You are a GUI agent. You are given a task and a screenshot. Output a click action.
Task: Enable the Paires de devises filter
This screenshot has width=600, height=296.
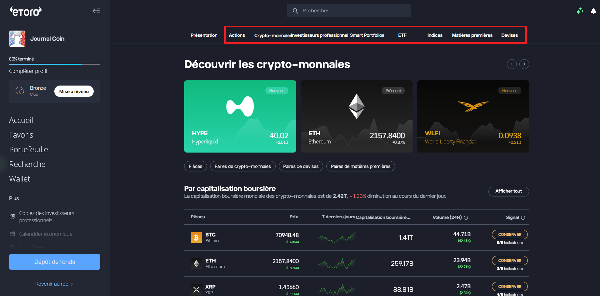(x=301, y=166)
